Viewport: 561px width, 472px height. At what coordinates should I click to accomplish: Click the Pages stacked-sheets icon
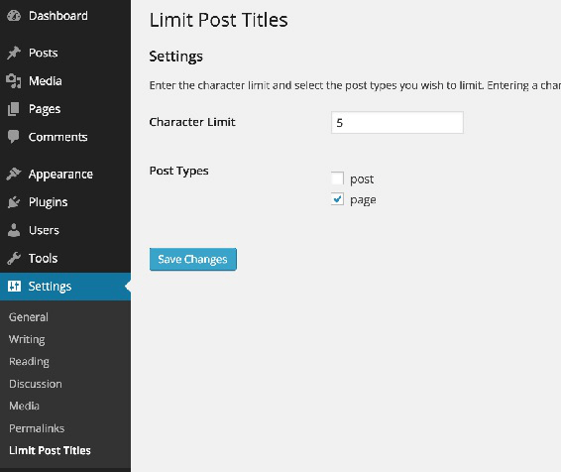(14, 109)
